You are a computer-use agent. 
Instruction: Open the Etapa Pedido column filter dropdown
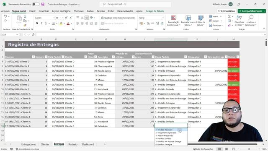click(186, 57)
